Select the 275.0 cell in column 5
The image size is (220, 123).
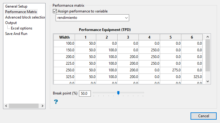[x=170, y=70]
